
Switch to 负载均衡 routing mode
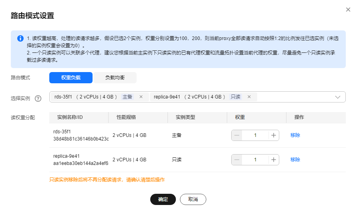tap(115, 78)
